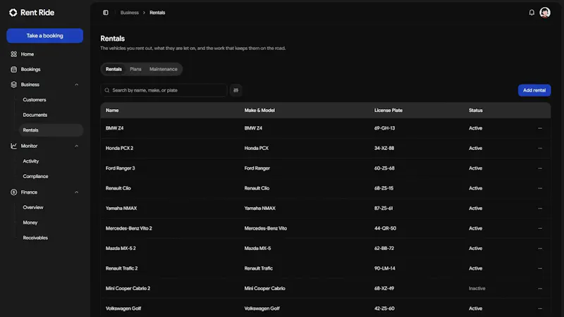Select the Honda PCX 2 name cell
The image size is (564, 317).
[x=119, y=148]
